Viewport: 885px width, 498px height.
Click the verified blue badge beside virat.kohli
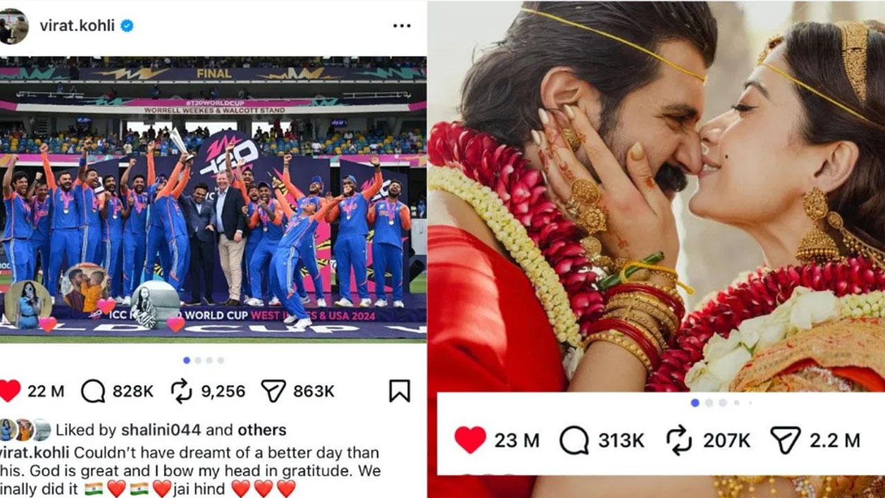[x=127, y=26]
